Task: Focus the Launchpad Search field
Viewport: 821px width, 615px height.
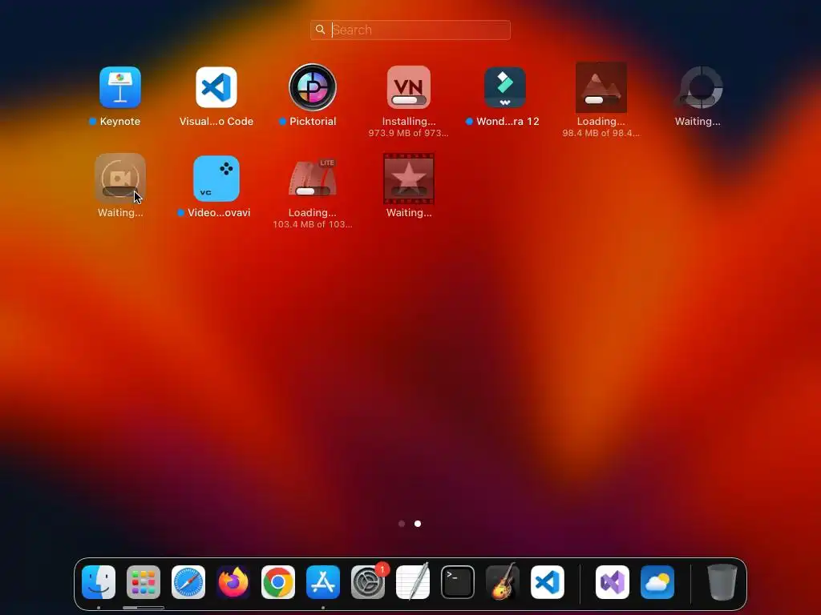Action: [410, 30]
